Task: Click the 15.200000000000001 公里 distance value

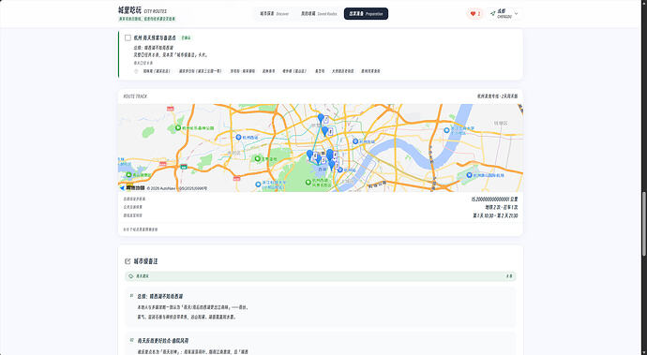Action: 494,200
